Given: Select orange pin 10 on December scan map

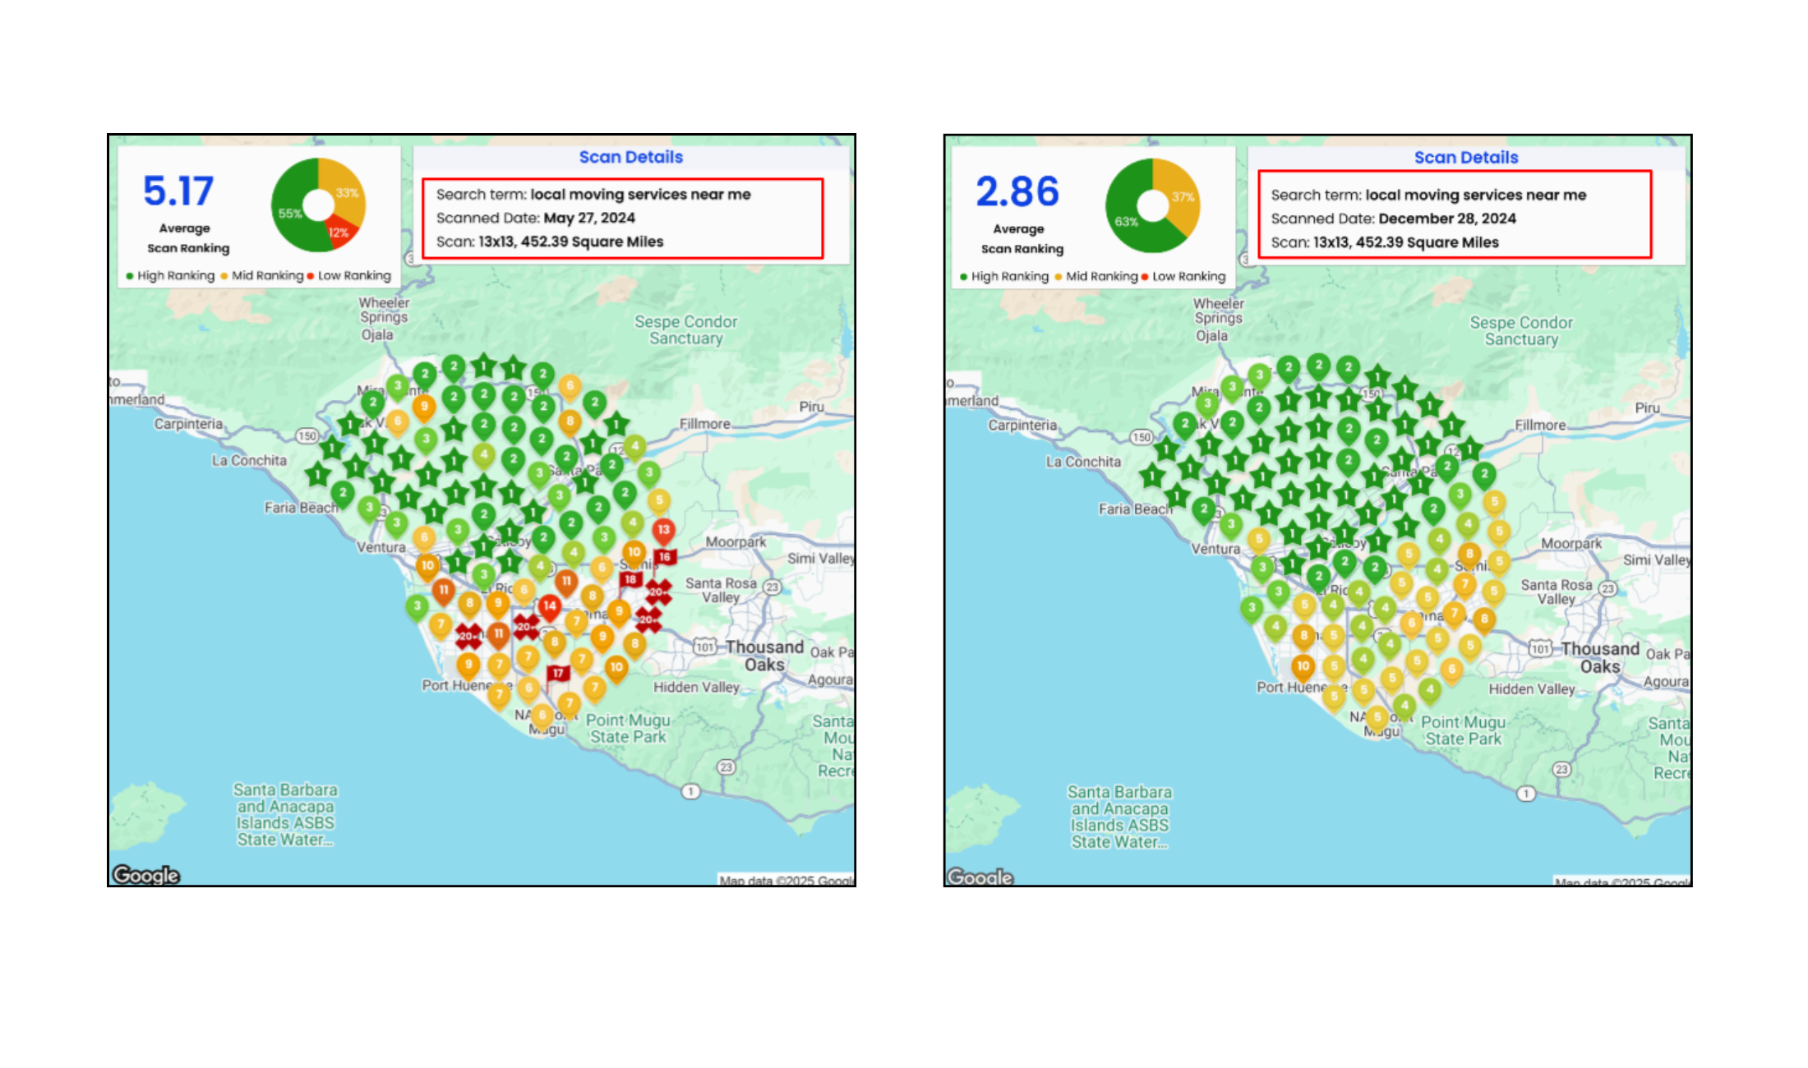Looking at the screenshot, I should (x=1303, y=666).
